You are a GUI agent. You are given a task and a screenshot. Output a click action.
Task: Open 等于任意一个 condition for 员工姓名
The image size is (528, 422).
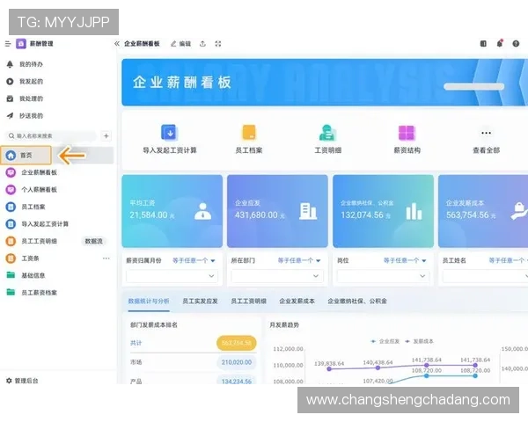click(x=508, y=260)
